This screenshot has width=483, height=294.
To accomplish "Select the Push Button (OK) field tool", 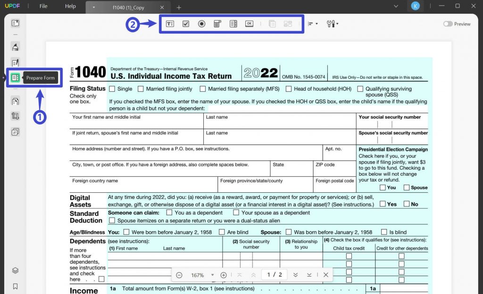I will point(249,23).
